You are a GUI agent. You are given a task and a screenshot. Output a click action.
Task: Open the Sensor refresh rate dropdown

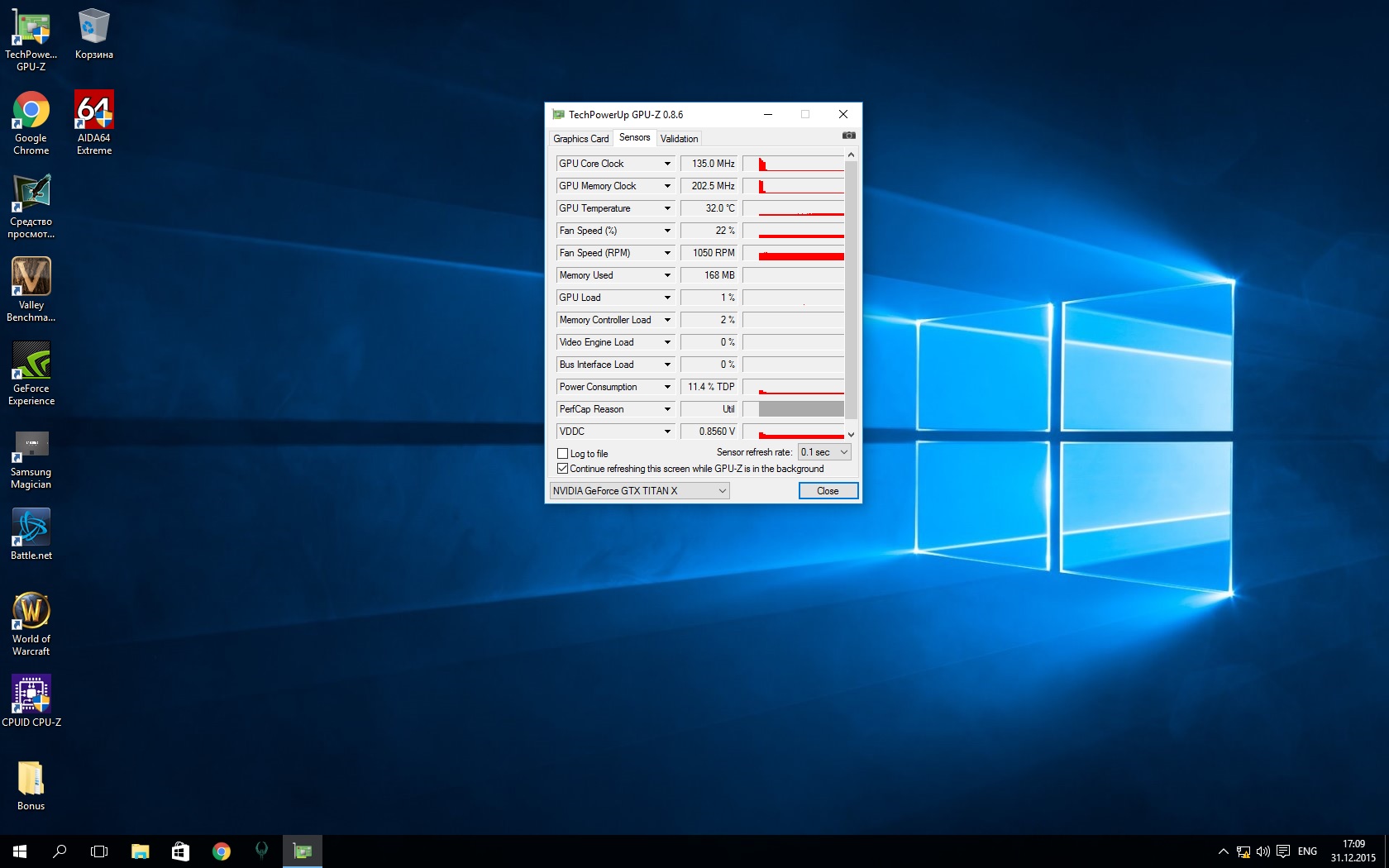824,452
